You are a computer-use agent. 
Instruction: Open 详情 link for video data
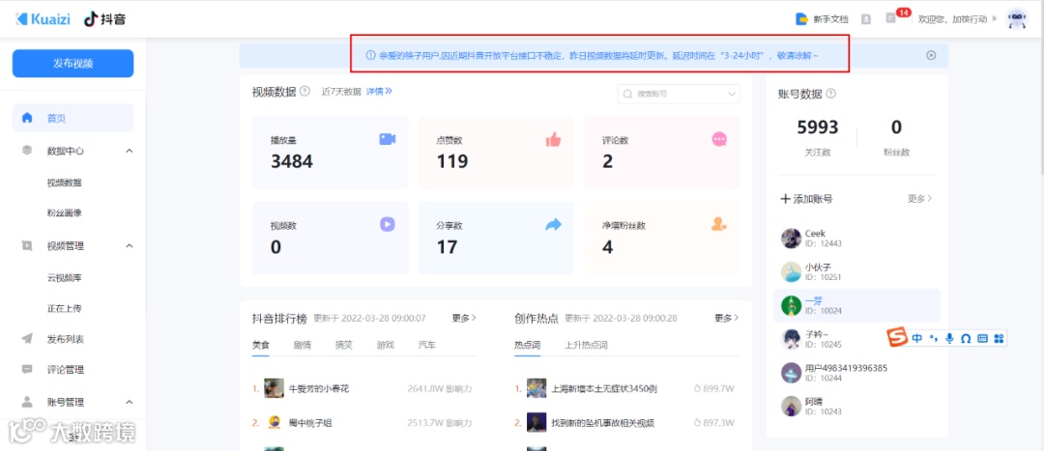[379, 91]
